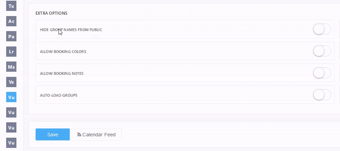
Task: Click the Allow Booking Notes label text
Action: point(62,73)
